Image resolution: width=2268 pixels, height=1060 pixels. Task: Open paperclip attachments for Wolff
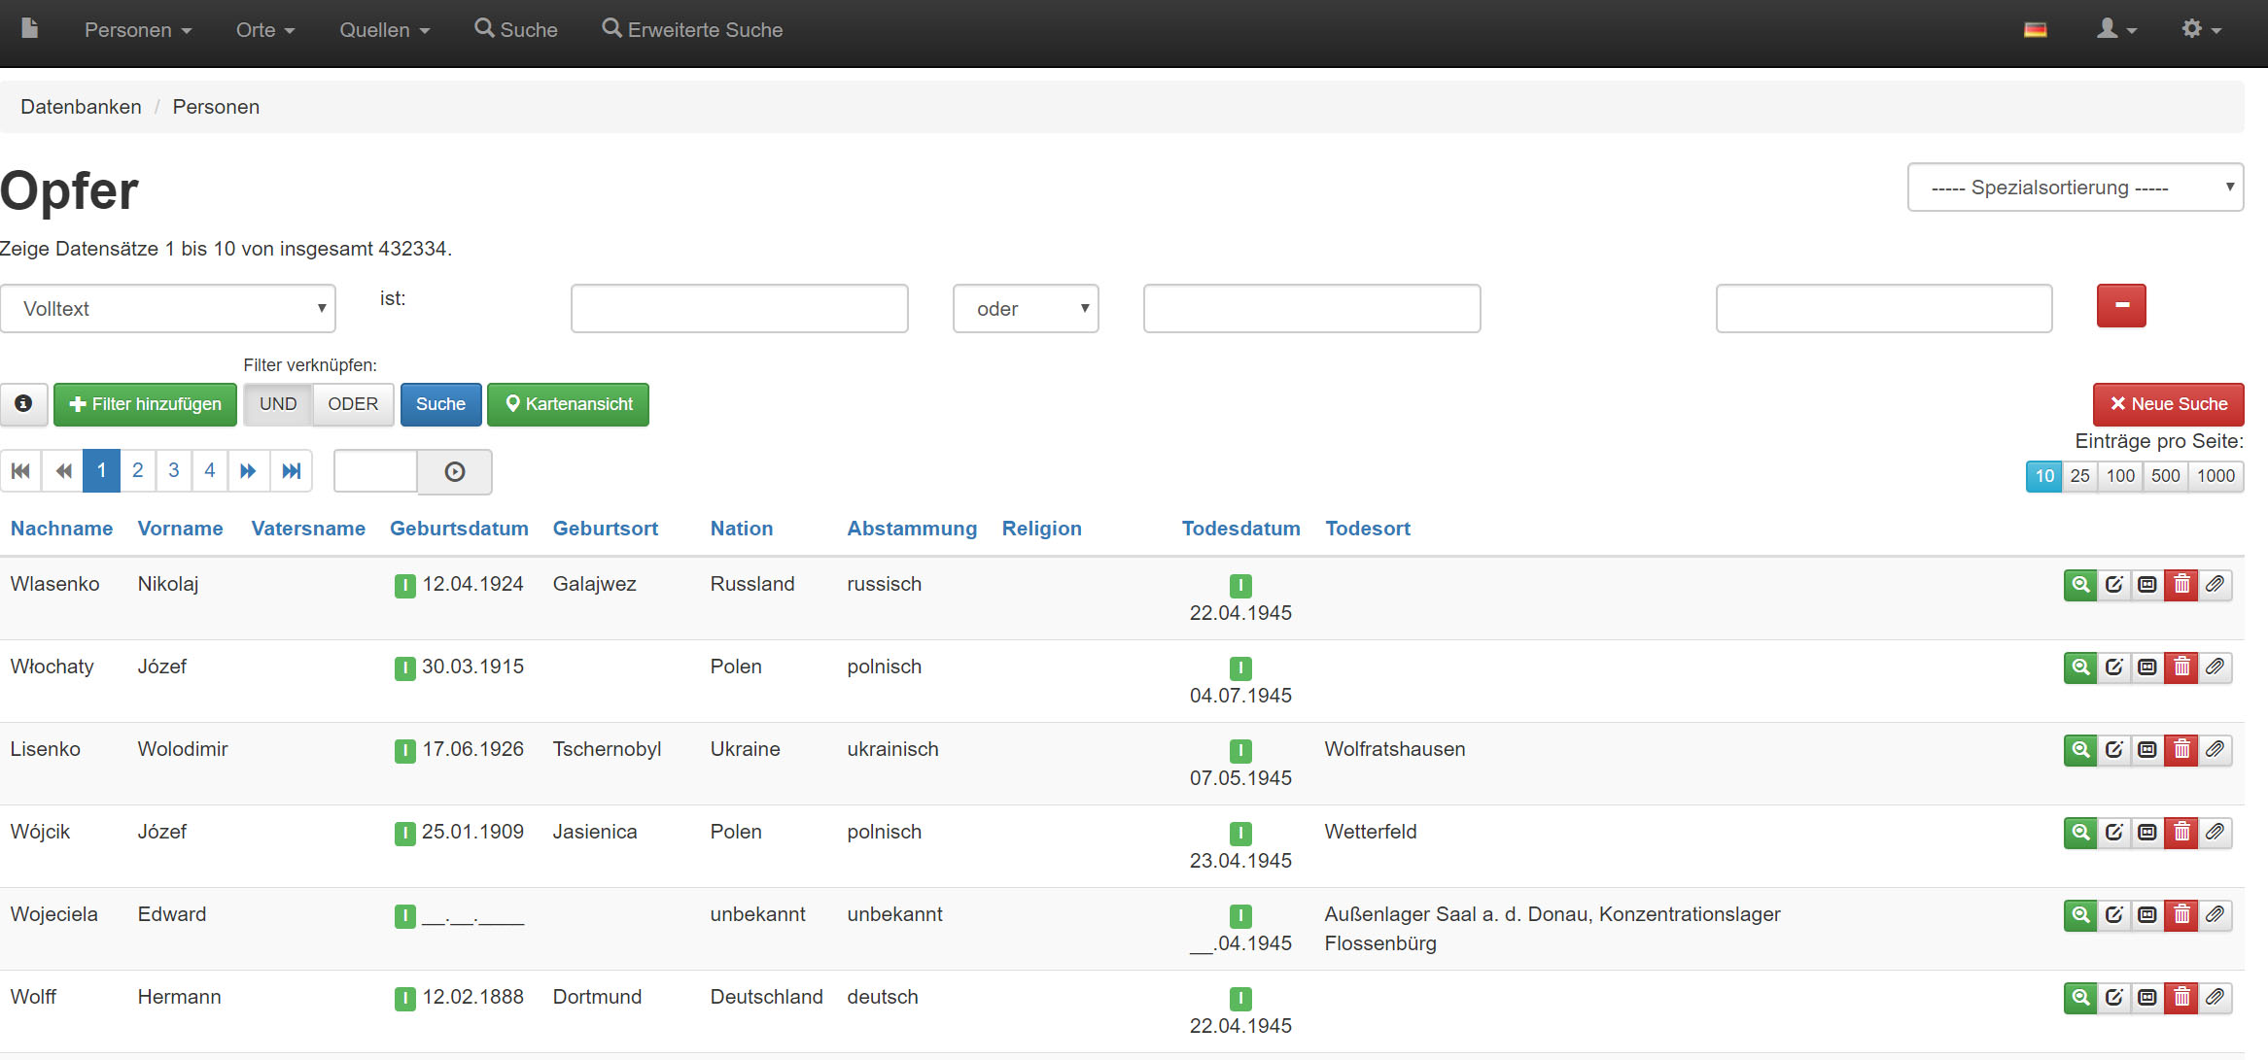tap(2215, 998)
